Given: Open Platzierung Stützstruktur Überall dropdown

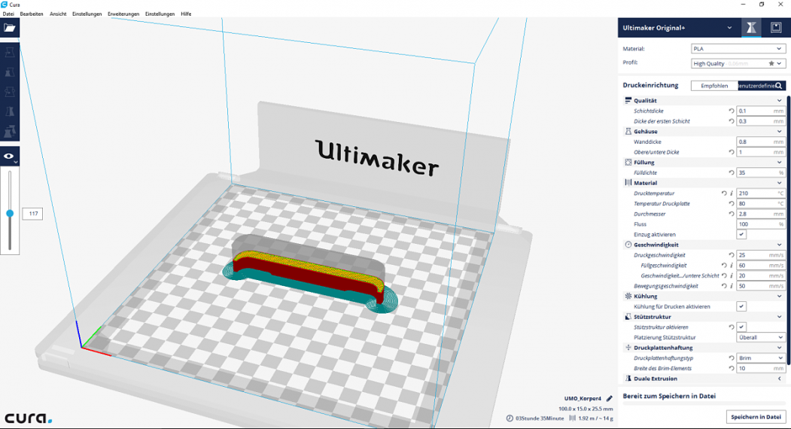Looking at the screenshot, I should (x=761, y=337).
